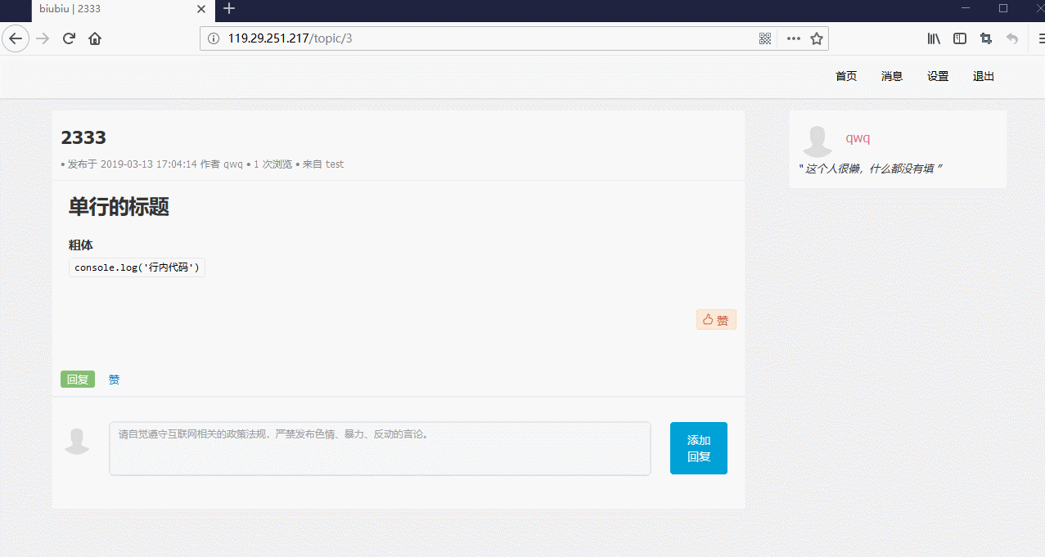Close the biubiu | 2333 tab

tap(202, 9)
